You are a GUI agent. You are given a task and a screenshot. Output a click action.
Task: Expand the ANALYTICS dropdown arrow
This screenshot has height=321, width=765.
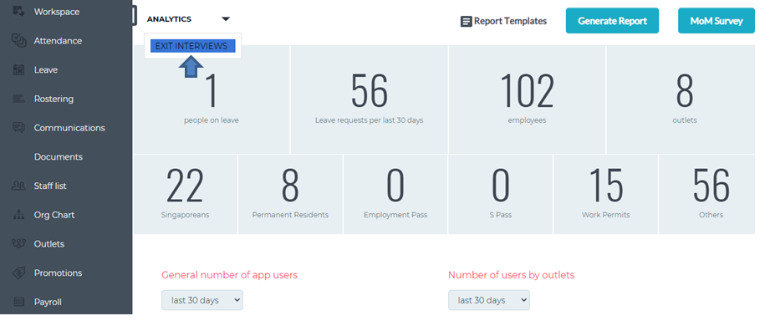[225, 19]
